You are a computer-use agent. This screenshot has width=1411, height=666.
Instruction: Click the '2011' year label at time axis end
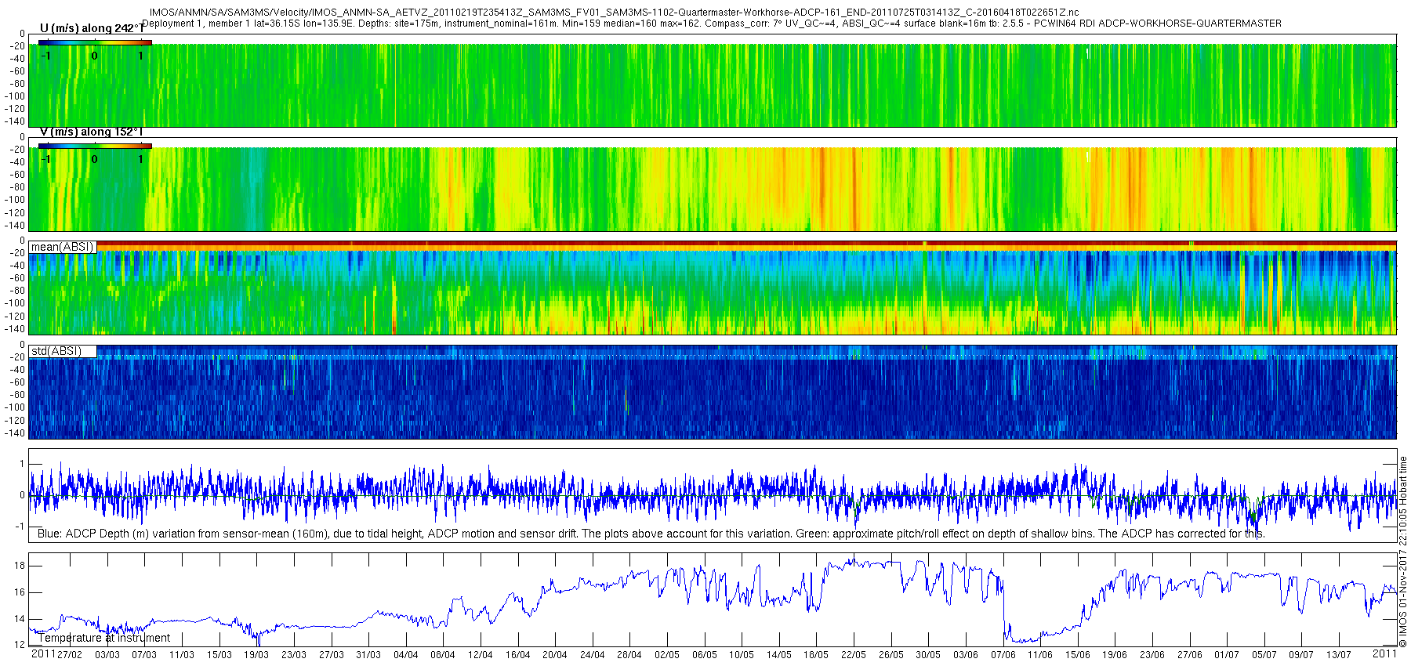[1385, 653]
